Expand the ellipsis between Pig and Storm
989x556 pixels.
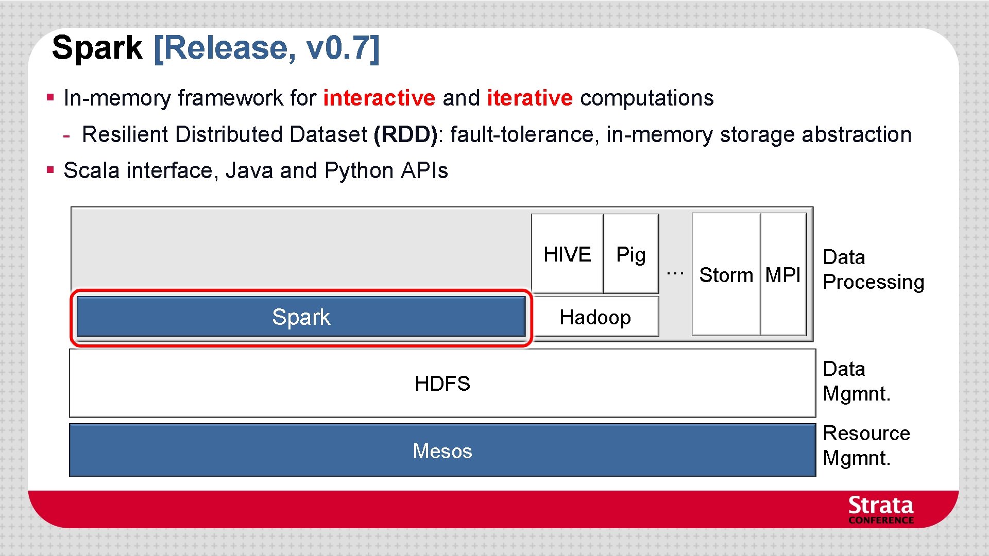tap(675, 273)
